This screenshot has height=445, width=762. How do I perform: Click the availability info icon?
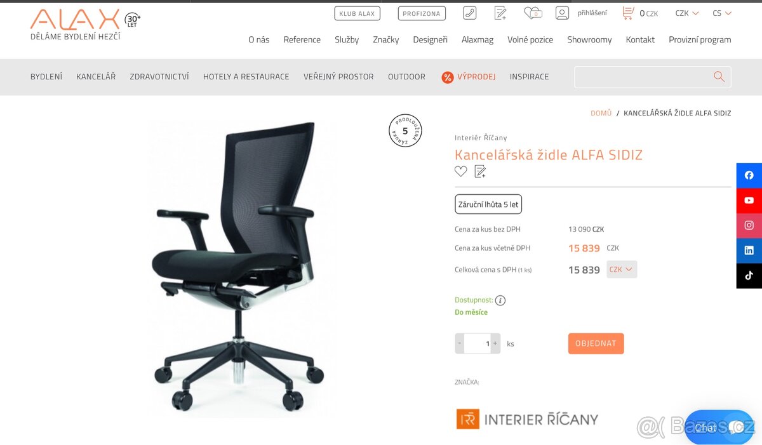point(500,300)
